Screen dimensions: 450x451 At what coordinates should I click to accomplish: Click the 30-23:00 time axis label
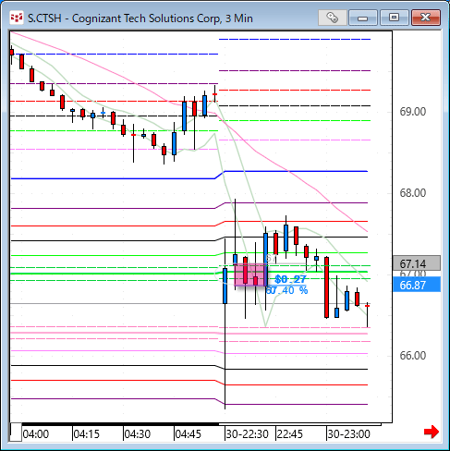pyautogui.click(x=348, y=434)
